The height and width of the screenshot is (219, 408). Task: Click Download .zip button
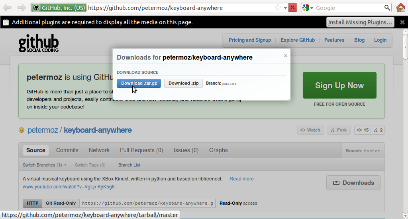[x=183, y=83]
